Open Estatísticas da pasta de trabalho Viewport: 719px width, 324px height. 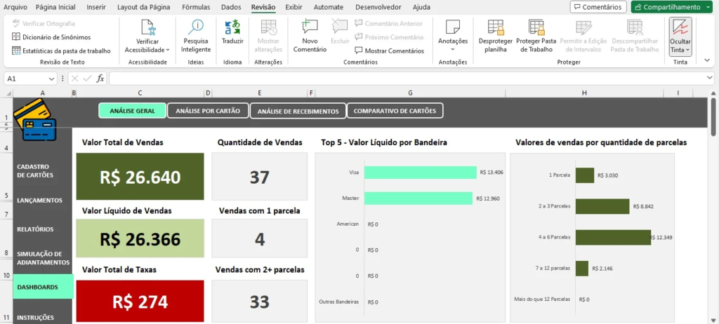tap(61, 50)
